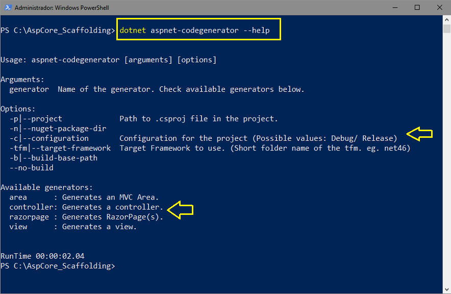Click the RunTime 00:00:02.04 line
The width and height of the screenshot is (451, 294).
coord(42,256)
